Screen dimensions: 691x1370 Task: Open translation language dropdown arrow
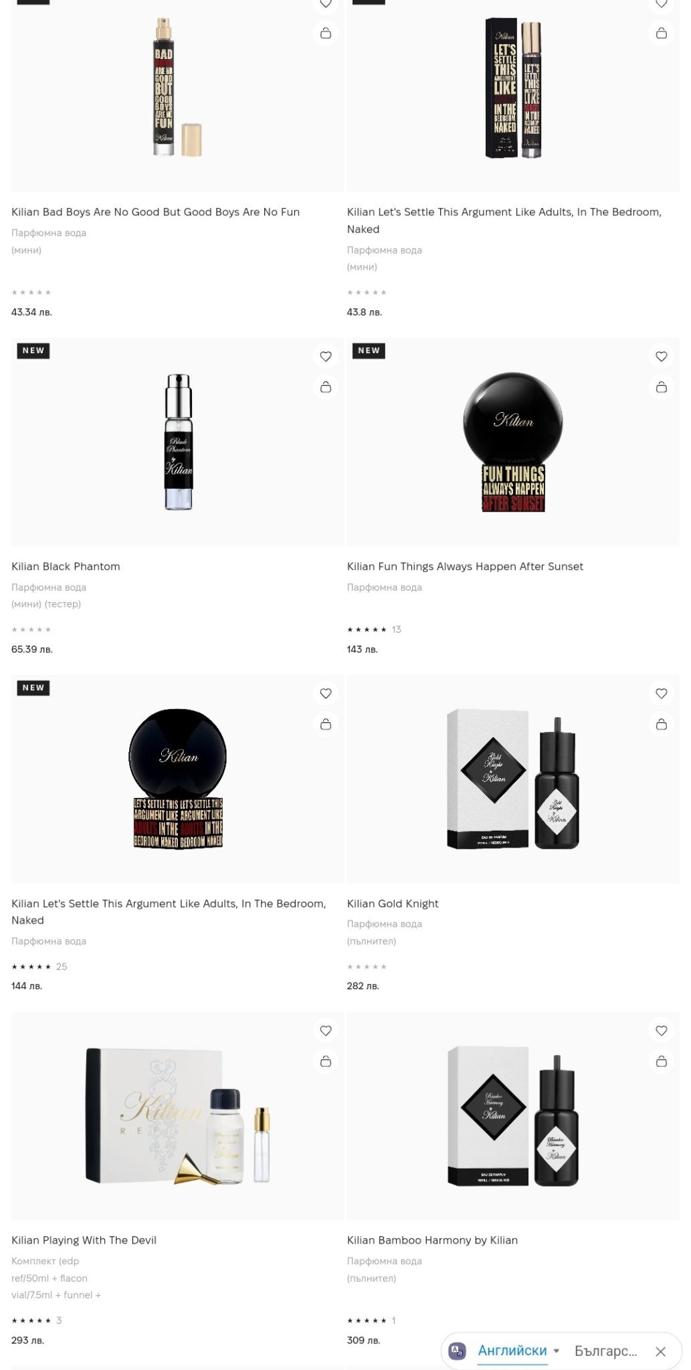coord(557,1351)
